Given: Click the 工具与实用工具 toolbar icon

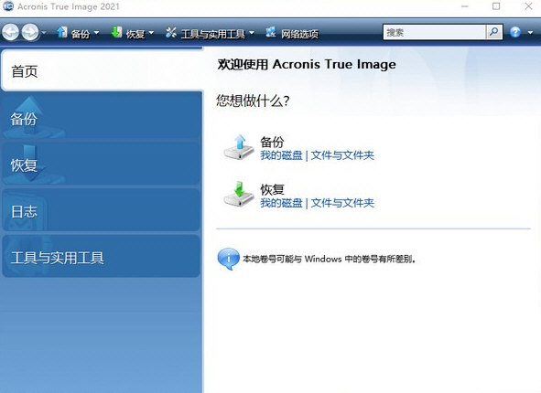Looking at the screenshot, I should click(x=171, y=32).
